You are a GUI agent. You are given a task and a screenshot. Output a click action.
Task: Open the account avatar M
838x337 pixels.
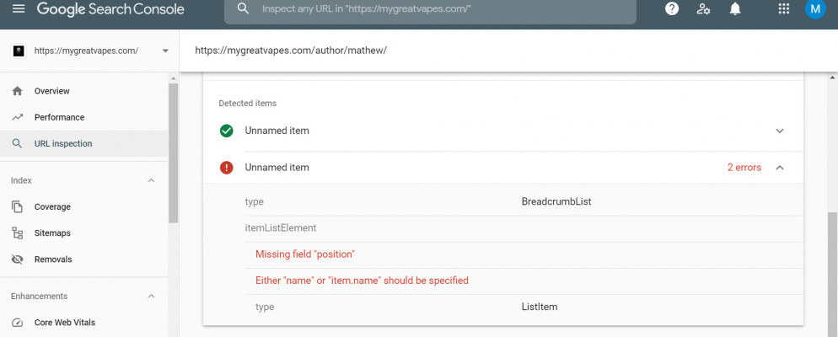815,9
